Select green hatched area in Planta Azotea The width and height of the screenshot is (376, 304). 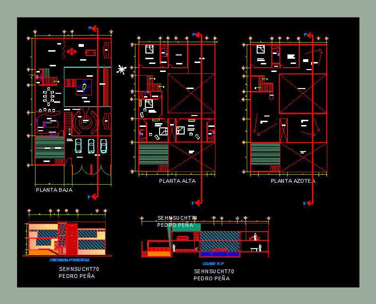(x=265, y=154)
